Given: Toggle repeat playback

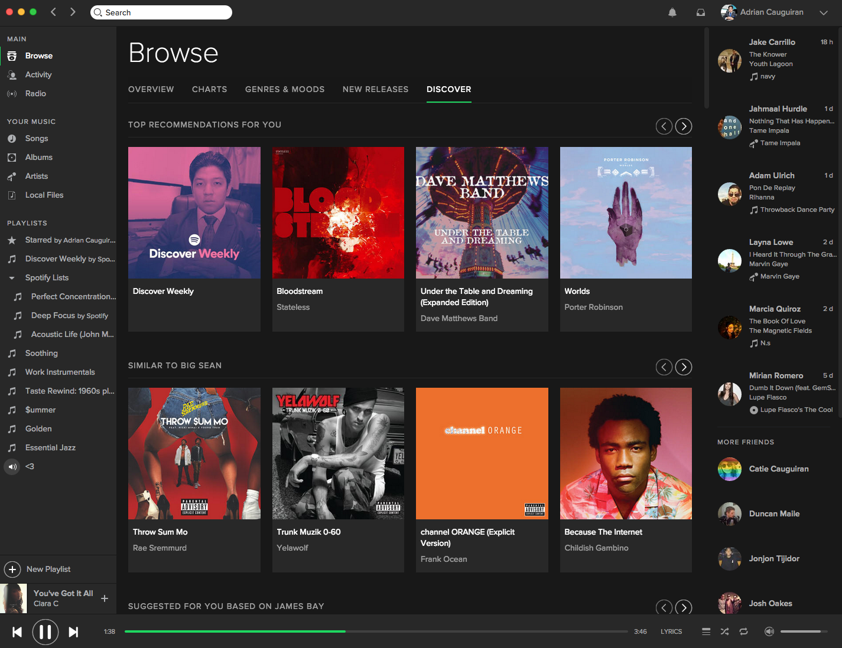Looking at the screenshot, I should tap(744, 631).
